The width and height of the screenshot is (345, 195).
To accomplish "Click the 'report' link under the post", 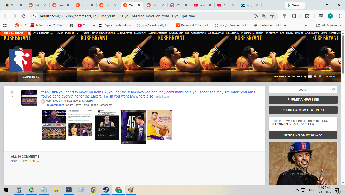I will coord(95,105).
